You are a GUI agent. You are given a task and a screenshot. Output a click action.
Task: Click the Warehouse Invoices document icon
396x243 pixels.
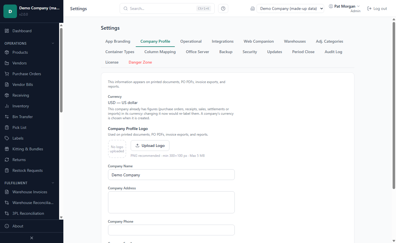[7, 192]
